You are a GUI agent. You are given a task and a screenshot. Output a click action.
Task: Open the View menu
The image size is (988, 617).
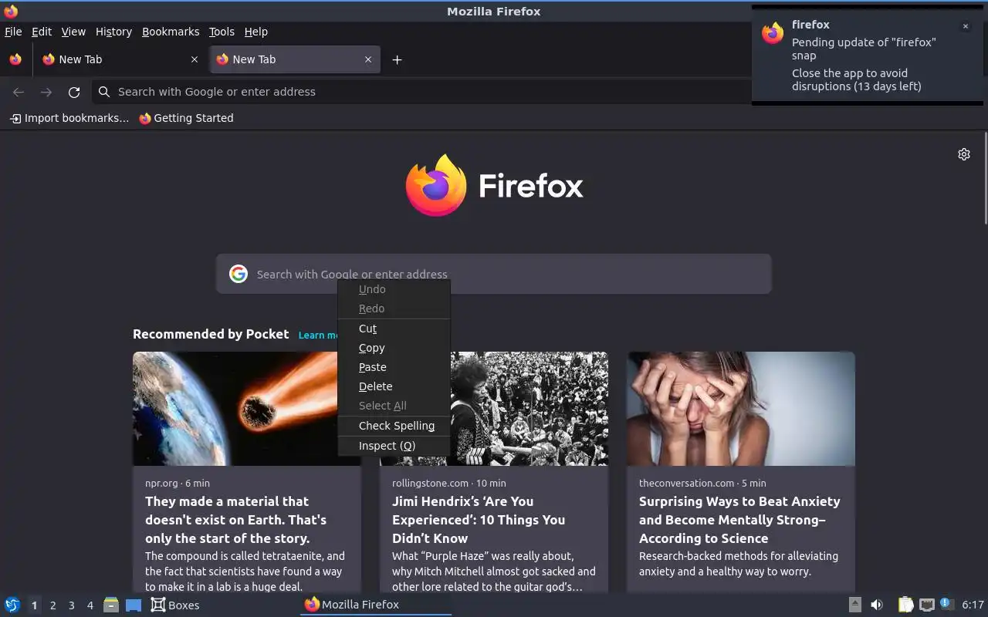click(x=73, y=32)
